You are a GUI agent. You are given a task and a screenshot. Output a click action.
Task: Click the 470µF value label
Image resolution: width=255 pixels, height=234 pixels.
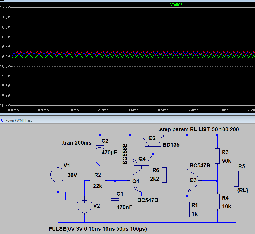(x=109, y=152)
